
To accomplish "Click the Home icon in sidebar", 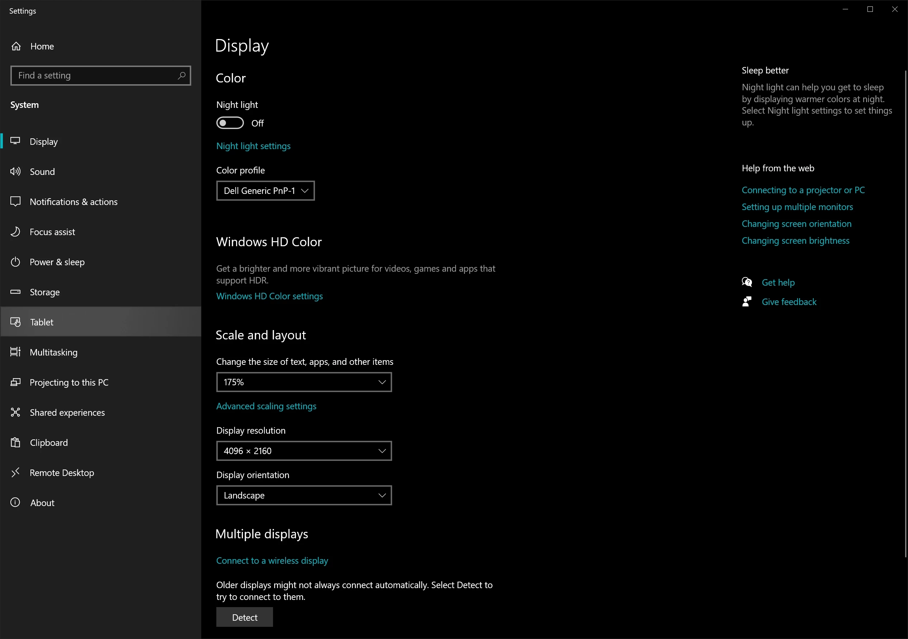I will (x=16, y=46).
